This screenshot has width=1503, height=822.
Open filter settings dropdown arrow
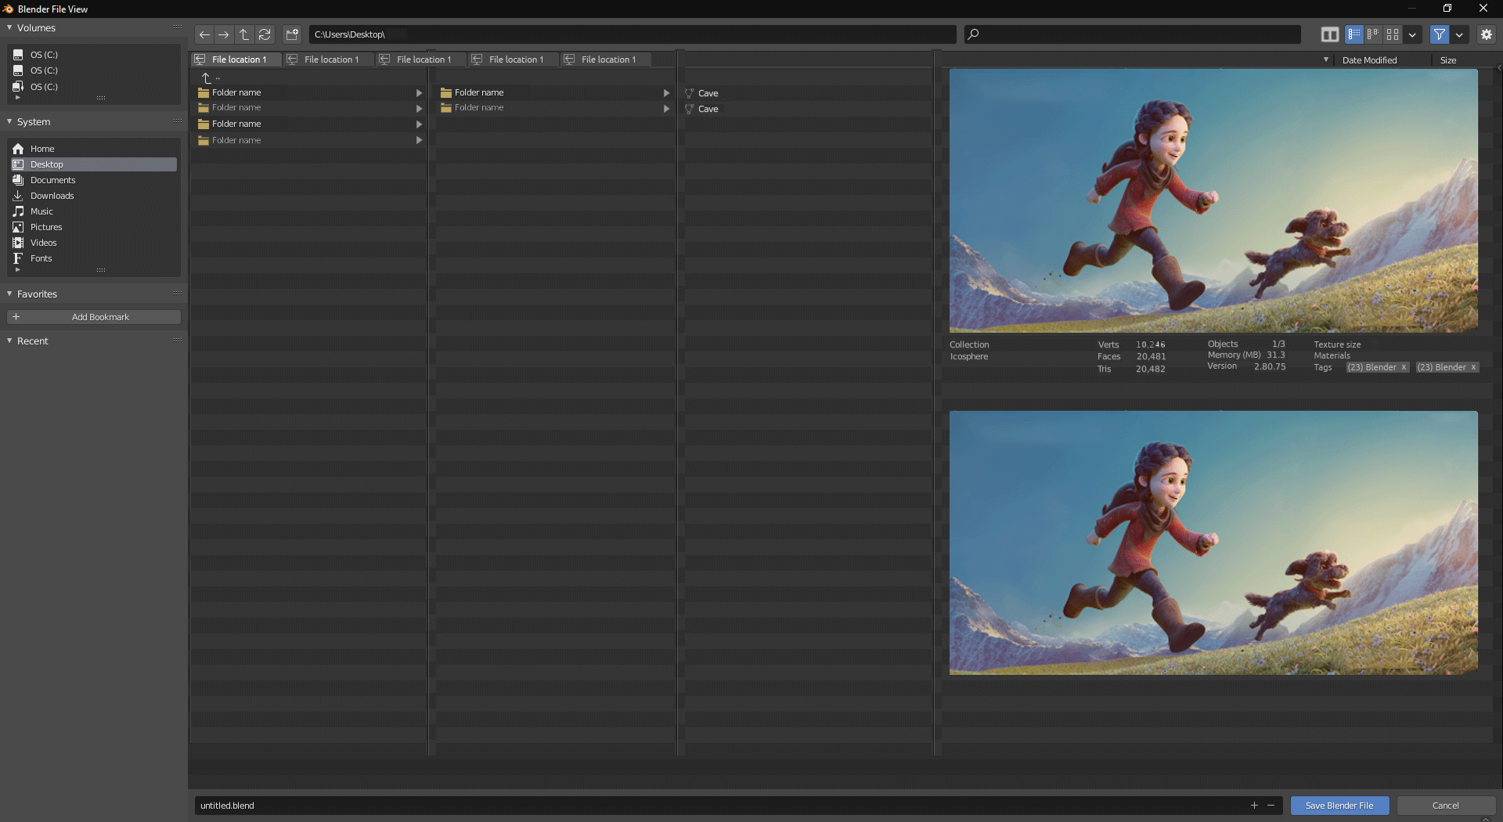pos(1459,34)
